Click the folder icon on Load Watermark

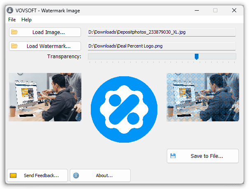coord(14,46)
